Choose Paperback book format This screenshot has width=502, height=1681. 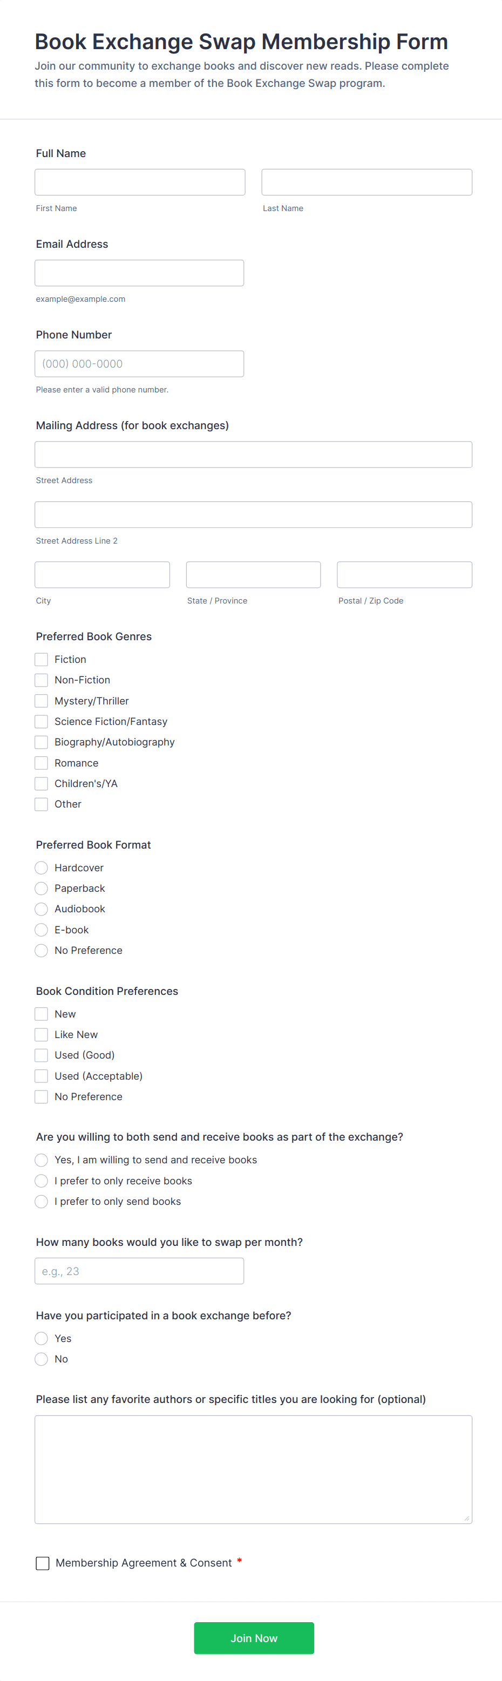41,888
